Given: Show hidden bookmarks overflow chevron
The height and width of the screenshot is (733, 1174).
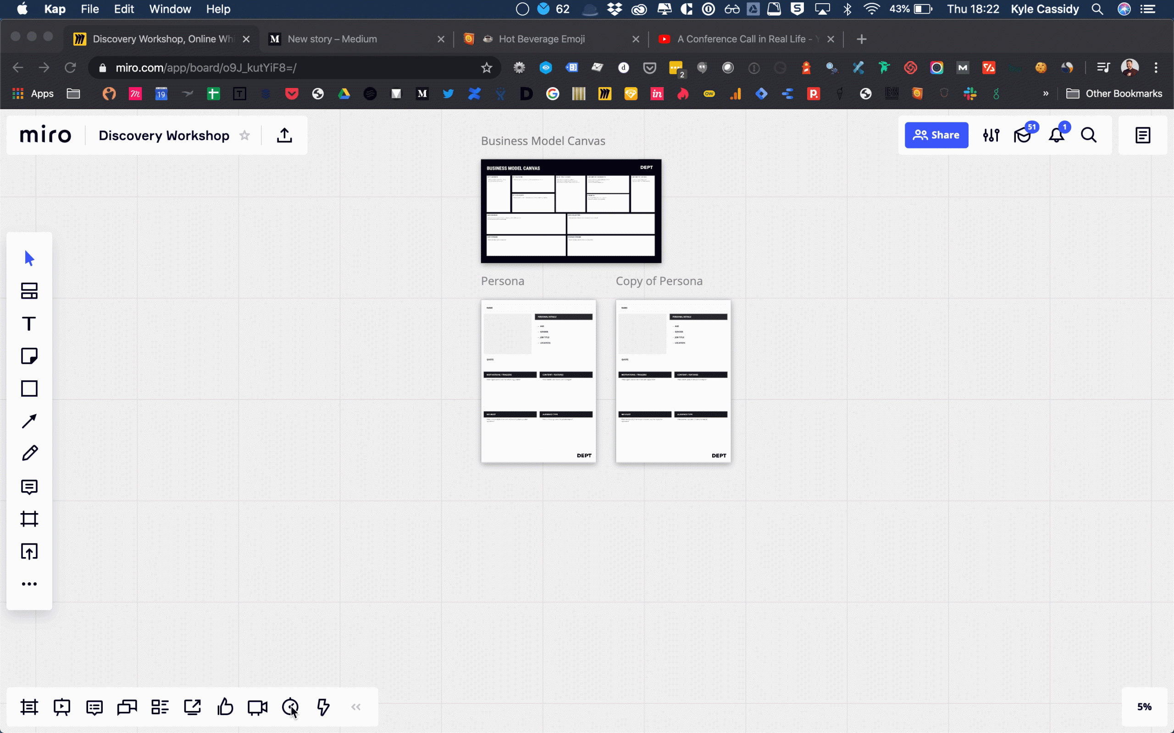Looking at the screenshot, I should 1046,93.
